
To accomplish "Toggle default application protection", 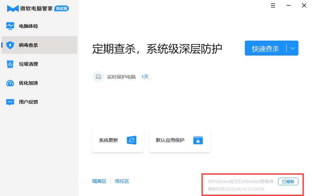I will 180,140.
